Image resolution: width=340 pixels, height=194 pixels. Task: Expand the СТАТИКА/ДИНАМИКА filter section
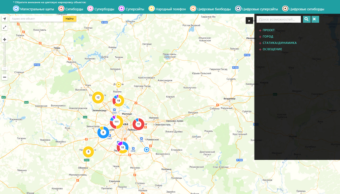[279, 43]
